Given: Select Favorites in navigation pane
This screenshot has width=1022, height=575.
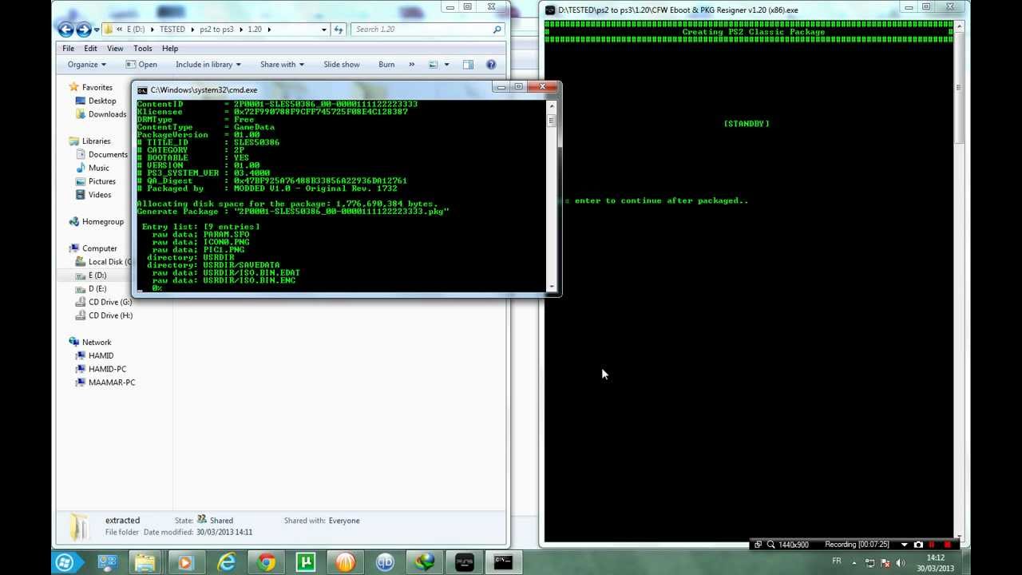Looking at the screenshot, I should (97, 87).
